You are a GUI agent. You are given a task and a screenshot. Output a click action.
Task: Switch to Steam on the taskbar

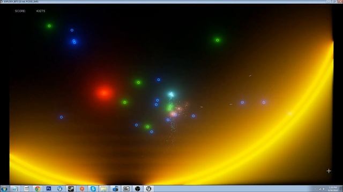point(71,189)
